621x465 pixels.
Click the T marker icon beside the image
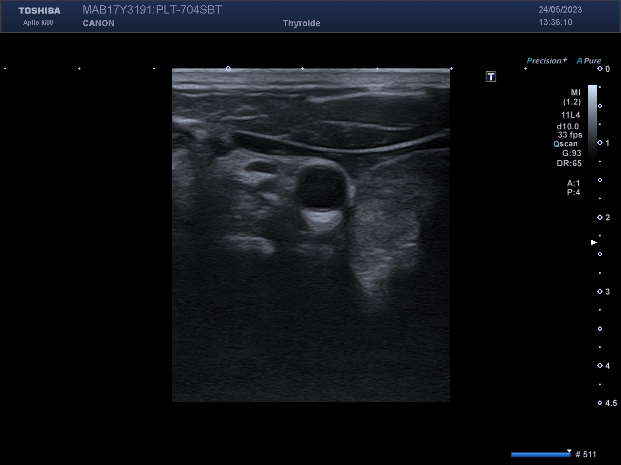pyautogui.click(x=491, y=77)
